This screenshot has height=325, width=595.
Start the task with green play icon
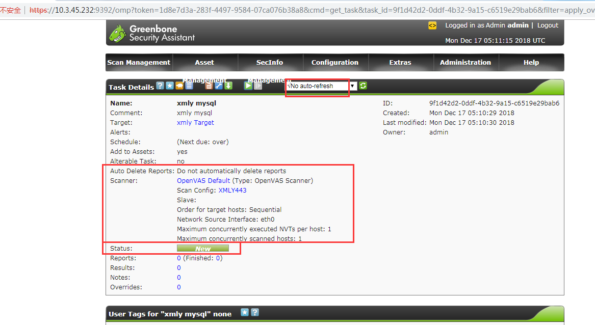click(248, 86)
